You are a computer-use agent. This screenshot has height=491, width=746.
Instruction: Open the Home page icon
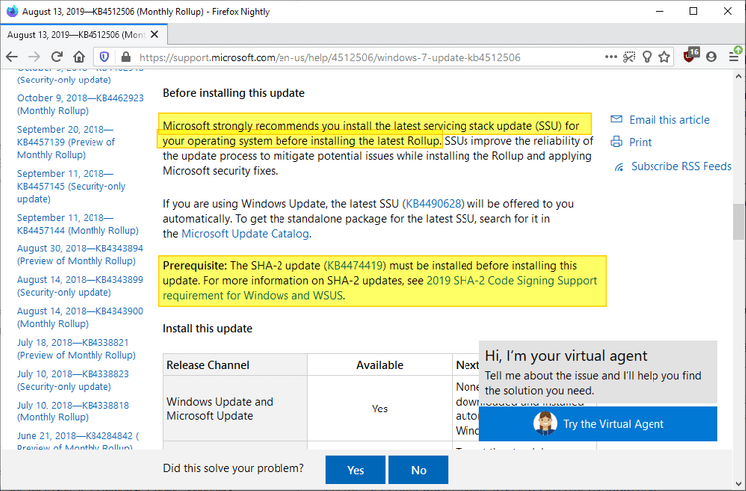79,57
